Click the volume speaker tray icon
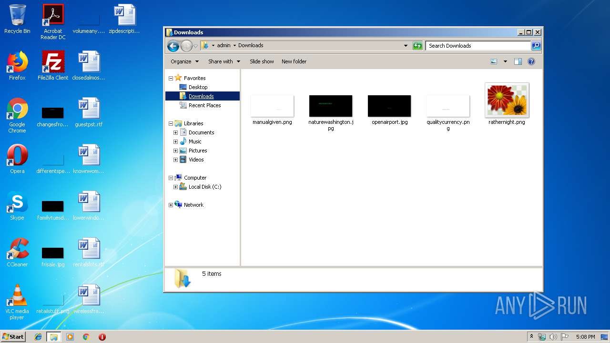 click(x=553, y=337)
